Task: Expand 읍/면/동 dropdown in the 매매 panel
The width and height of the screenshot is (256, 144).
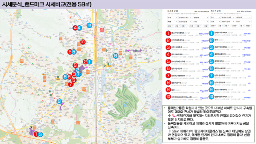Action: point(201,17)
